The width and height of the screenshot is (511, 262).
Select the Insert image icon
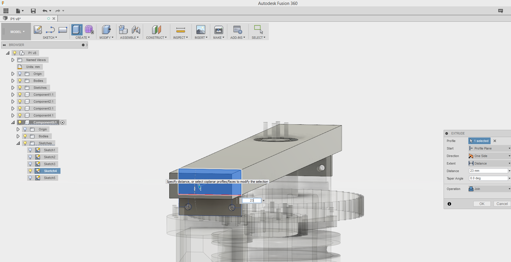click(201, 29)
